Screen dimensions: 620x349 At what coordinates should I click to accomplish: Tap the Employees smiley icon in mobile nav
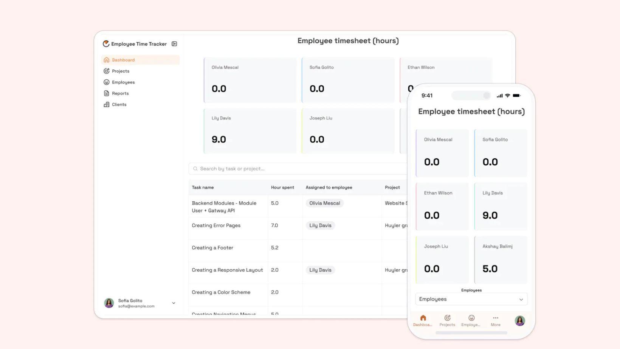coord(471,318)
